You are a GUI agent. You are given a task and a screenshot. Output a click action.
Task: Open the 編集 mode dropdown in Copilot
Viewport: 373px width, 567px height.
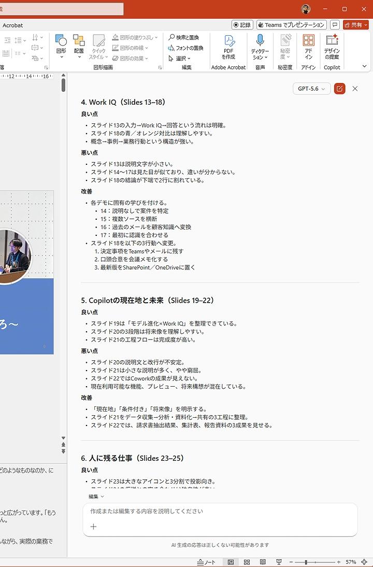tap(96, 497)
